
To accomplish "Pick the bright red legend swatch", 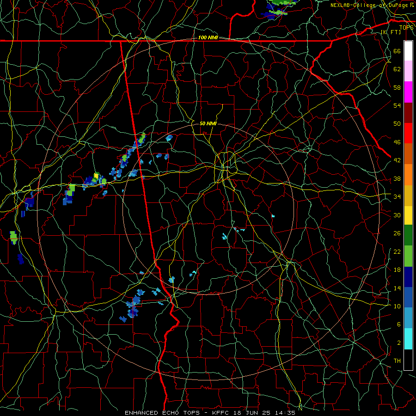I will tap(408, 133).
